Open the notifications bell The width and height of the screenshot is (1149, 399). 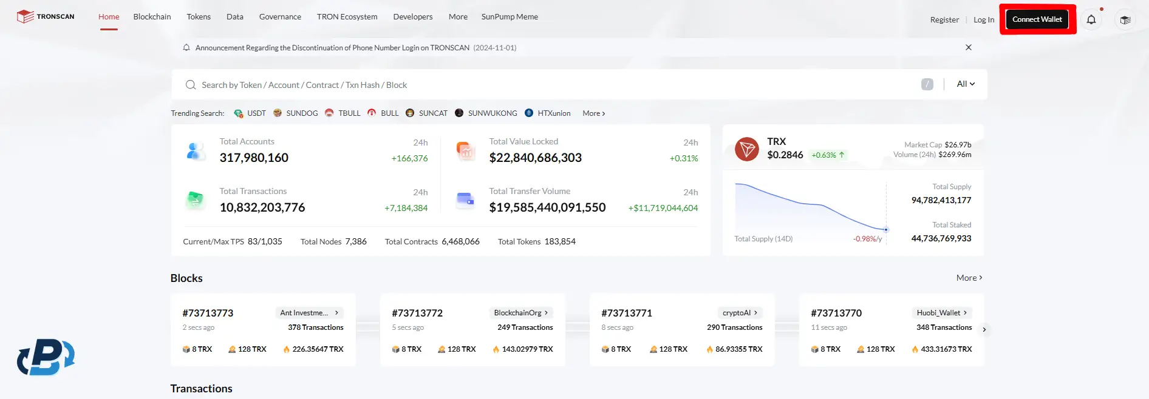(1091, 19)
